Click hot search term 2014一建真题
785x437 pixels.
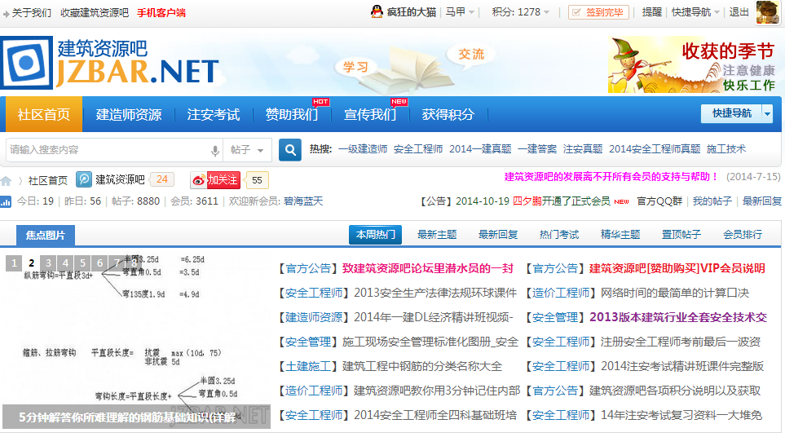point(480,149)
